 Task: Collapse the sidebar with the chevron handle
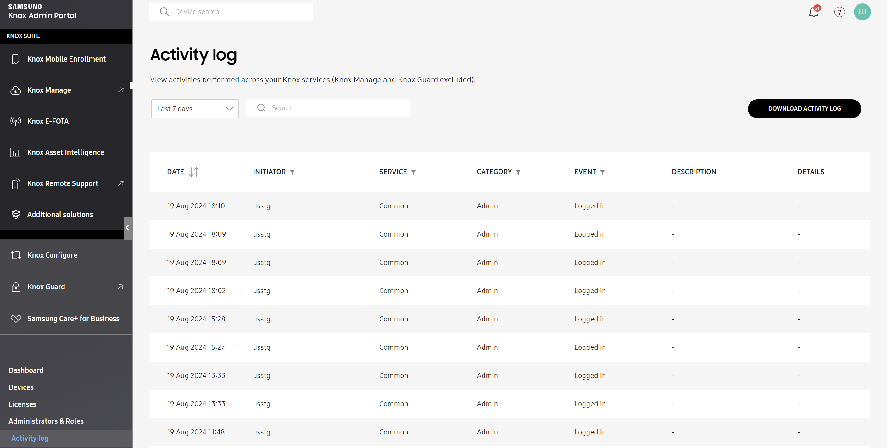128,228
